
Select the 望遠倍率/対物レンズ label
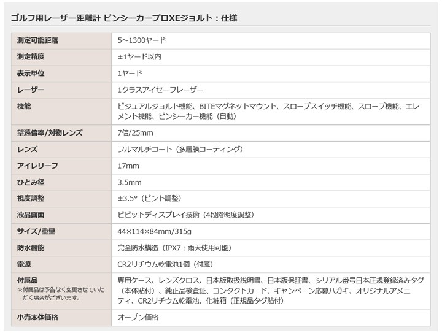pos(50,133)
